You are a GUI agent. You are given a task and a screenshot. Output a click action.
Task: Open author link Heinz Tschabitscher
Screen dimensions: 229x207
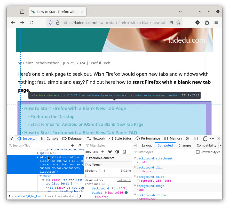pos(41,63)
